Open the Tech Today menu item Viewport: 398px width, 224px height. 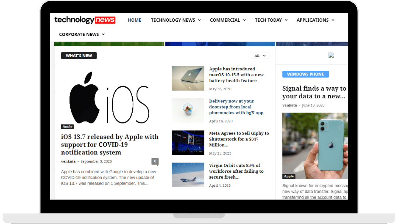point(271,20)
